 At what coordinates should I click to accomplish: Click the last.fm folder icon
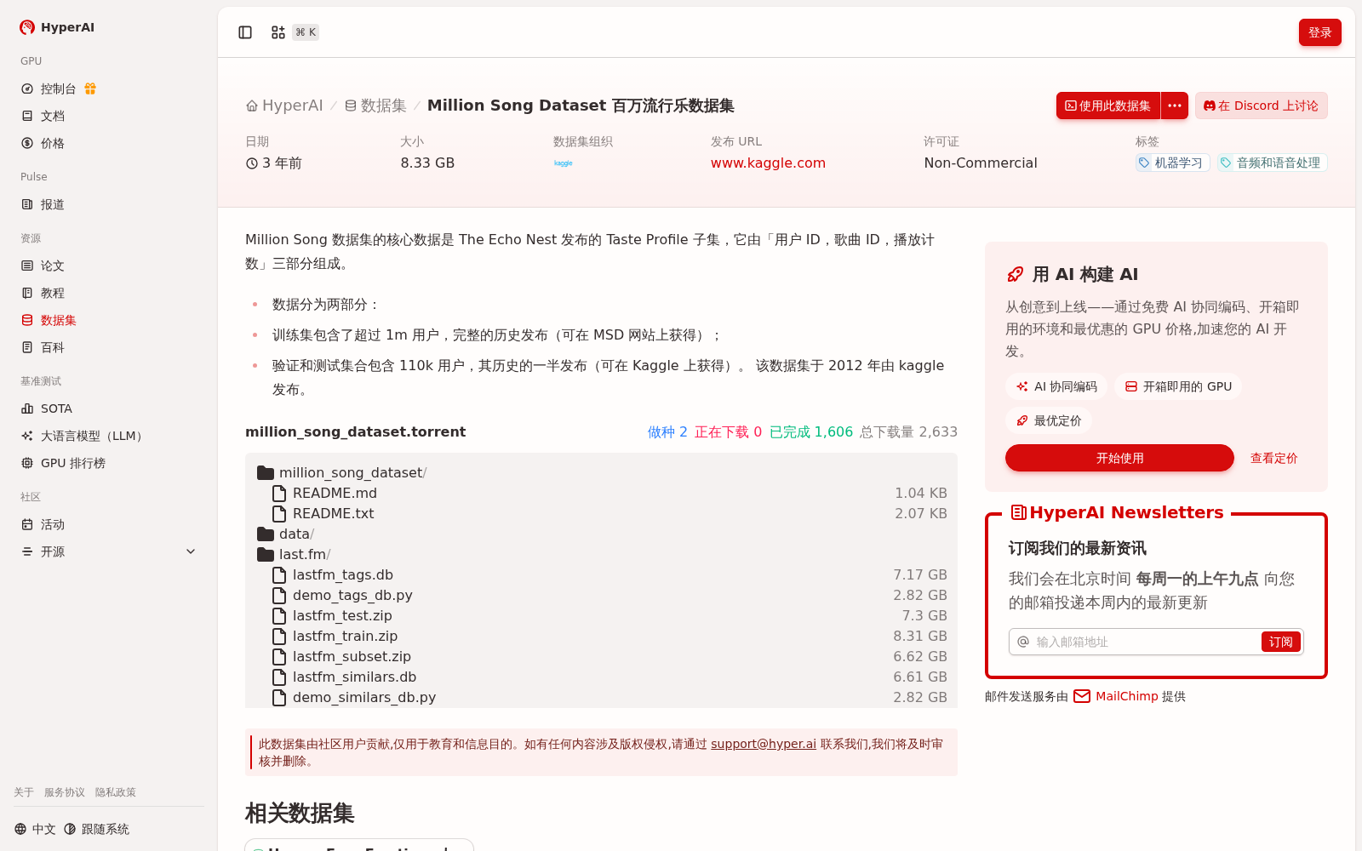click(266, 555)
